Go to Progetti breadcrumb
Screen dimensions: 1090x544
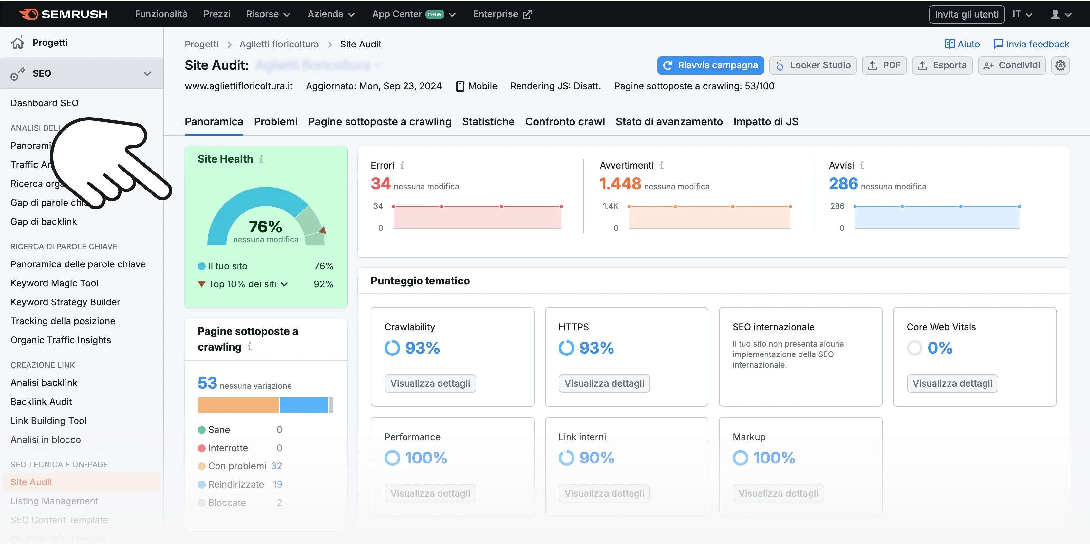click(x=201, y=44)
